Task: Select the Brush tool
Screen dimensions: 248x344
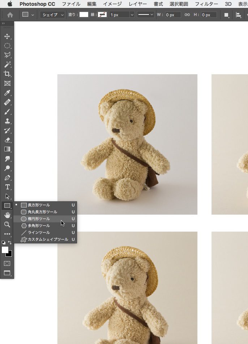Action: (x=7, y=112)
